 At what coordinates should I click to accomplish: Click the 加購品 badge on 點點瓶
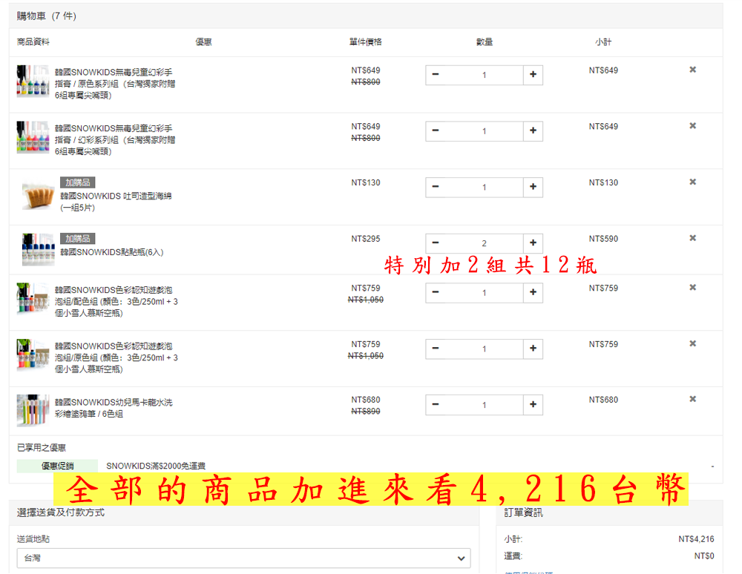(x=78, y=239)
